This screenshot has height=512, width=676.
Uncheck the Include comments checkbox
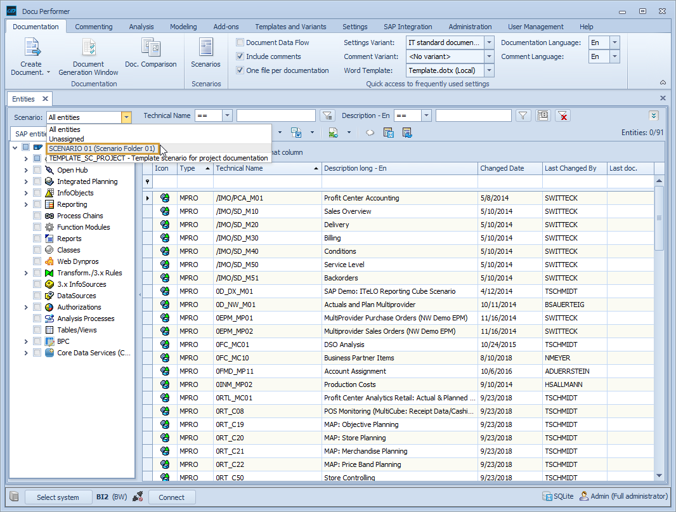point(240,56)
